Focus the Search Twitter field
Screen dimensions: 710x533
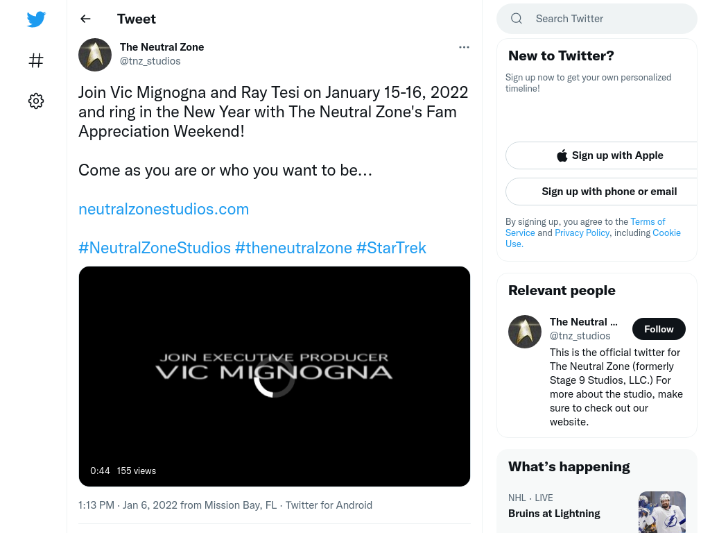pyautogui.click(x=597, y=19)
